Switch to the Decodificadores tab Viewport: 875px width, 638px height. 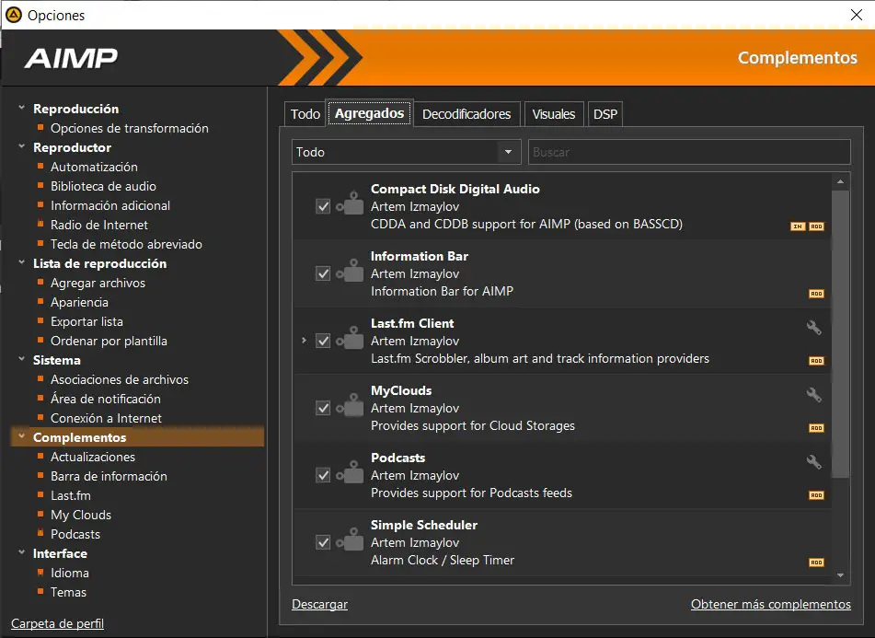click(x=466, y=114)
